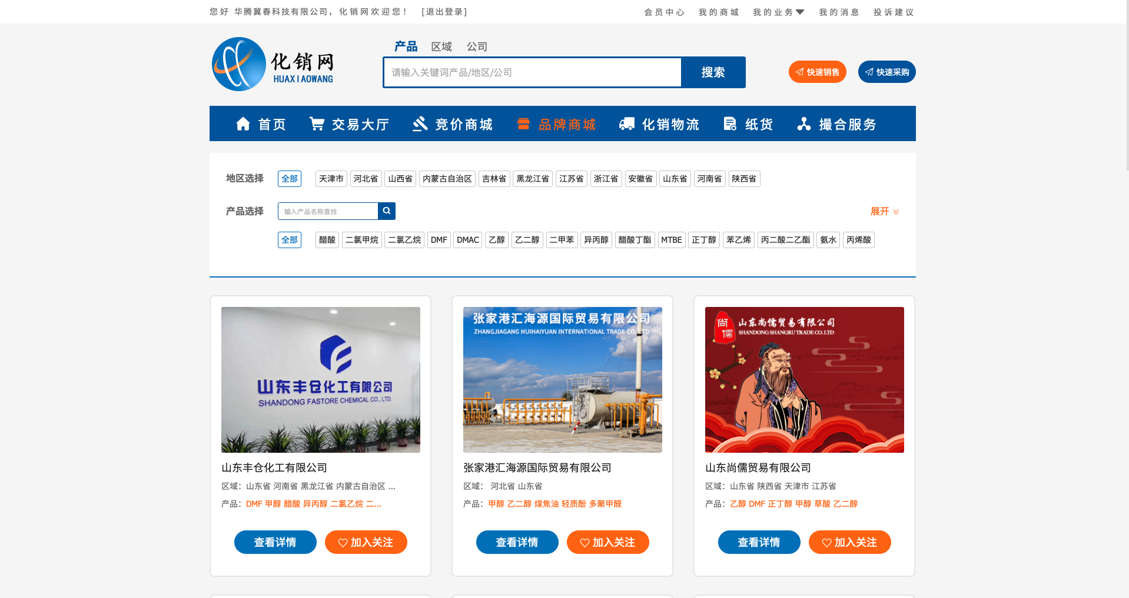The width and height of the screenshot is (1129, 598).
Task: Click the shop icon beside 品牌商城
Action: [523, 124]
